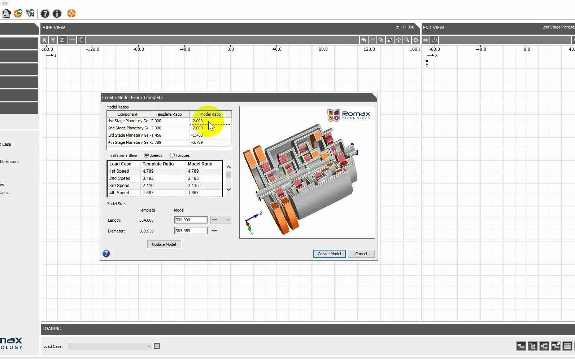
Task: Open the Load Case dropdown in Loading panel
Action: pos(110,346)
